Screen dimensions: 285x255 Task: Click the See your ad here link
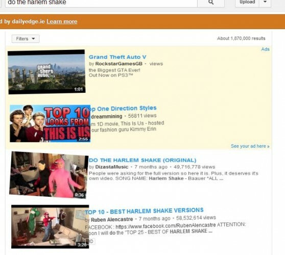click(250, 146)
